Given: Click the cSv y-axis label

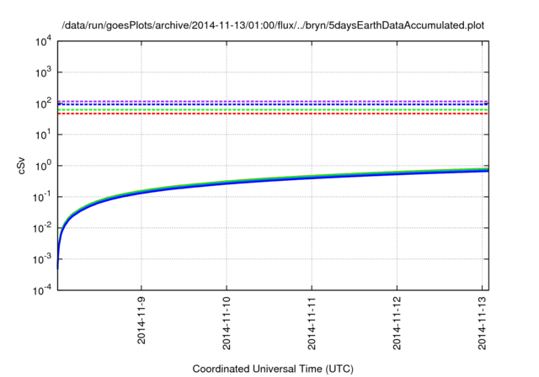Looking at the screenshot, I should pos(22,166).
